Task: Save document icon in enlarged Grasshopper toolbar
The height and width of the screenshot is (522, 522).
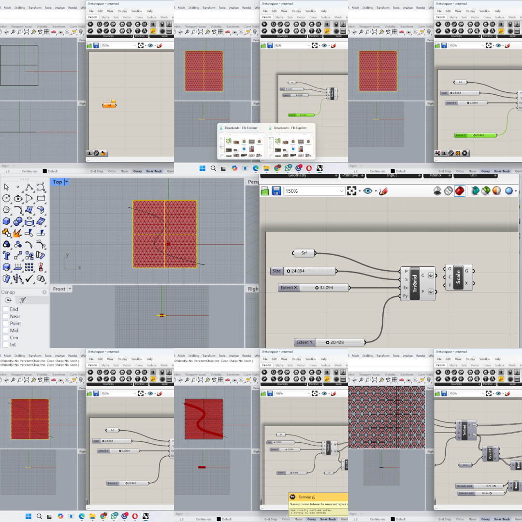Action: [x=276, y=191]
